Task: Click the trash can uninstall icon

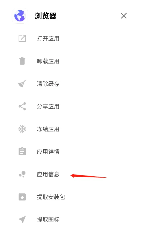Action: tap(22, 61)
